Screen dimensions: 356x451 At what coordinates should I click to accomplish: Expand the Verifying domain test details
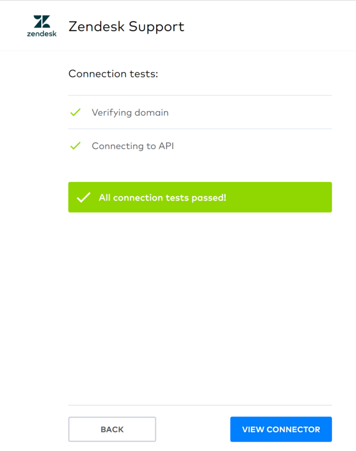coord(130,112)
